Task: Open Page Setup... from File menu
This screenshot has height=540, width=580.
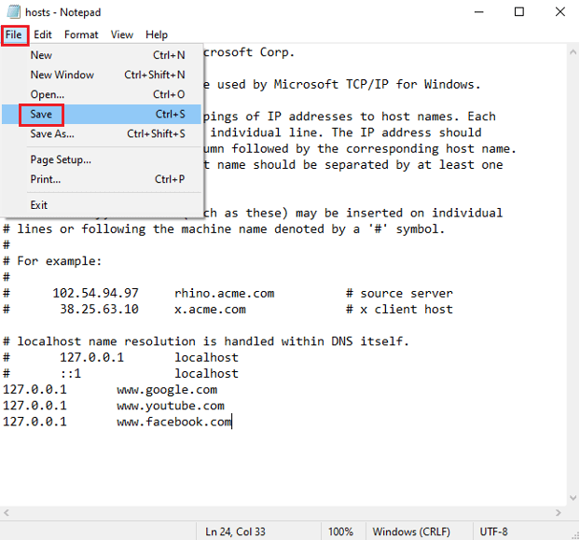Action: pos(61,159)
